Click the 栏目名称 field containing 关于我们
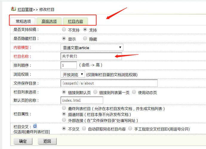The height and width of the screenshot is (149, 206). 91,56
